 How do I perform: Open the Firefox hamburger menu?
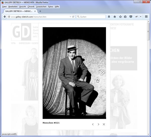click(x=146, y=17)
